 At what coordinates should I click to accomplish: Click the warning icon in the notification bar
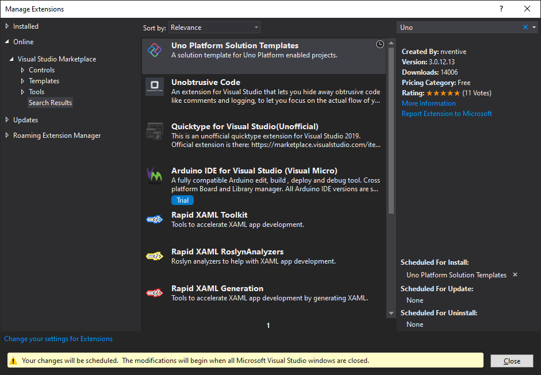[x=13, y=361]
